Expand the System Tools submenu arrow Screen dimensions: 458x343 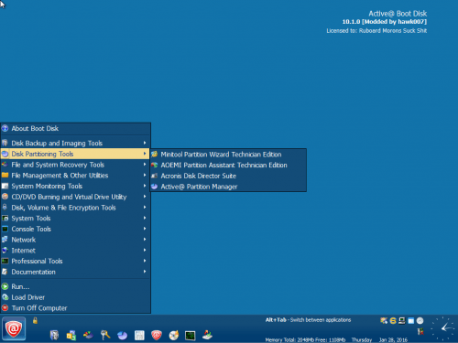[x=145, y=218]
